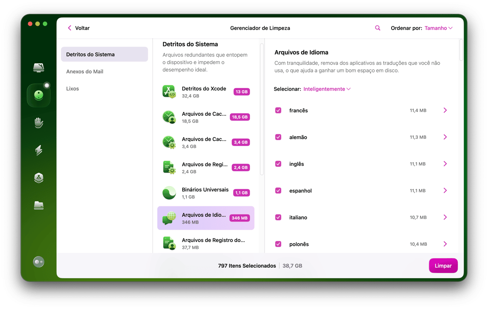Click the Binários Universais title
The width and height of the screenshot is (488, 309).
point(205,190)
